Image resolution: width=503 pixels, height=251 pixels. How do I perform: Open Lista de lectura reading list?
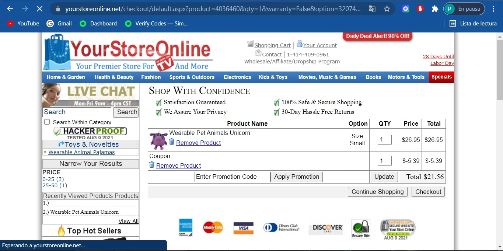tap(473, 24)
